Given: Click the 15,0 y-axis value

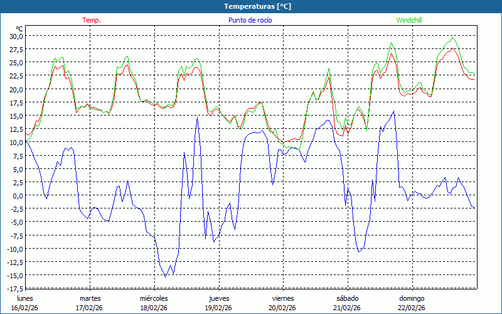Looking at the screenshot, I should (x=16, y=116).
